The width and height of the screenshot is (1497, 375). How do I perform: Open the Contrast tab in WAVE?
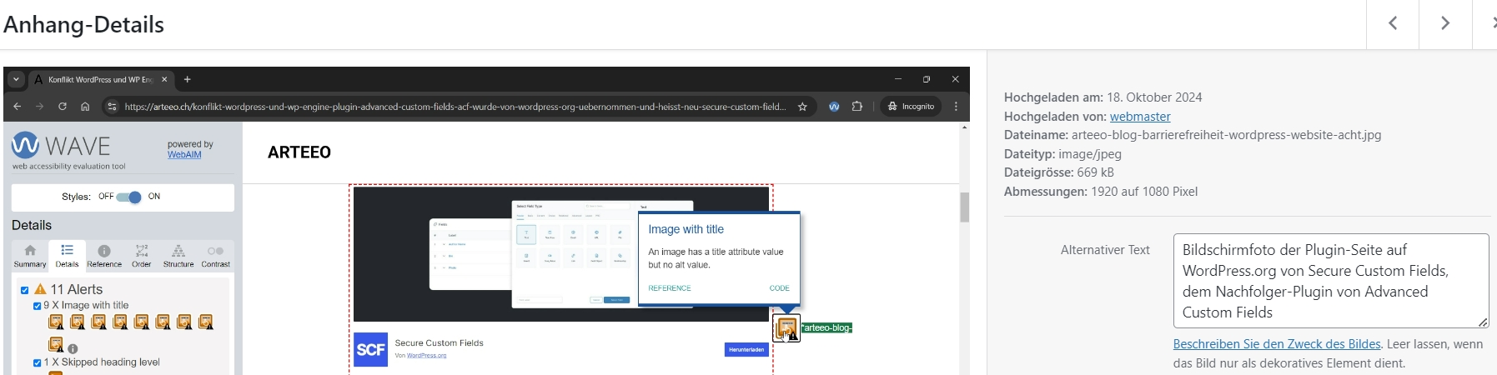click(215, 256)
